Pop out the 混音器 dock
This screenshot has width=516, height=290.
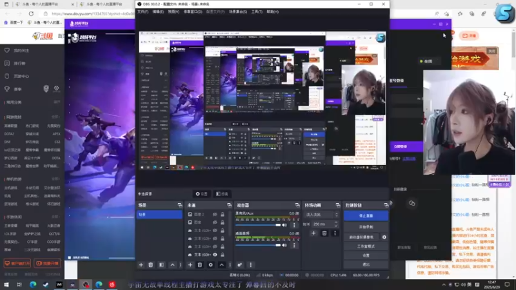(297, 205)
